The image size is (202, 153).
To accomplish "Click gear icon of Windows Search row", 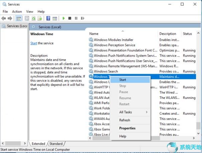I will (91, 71).
